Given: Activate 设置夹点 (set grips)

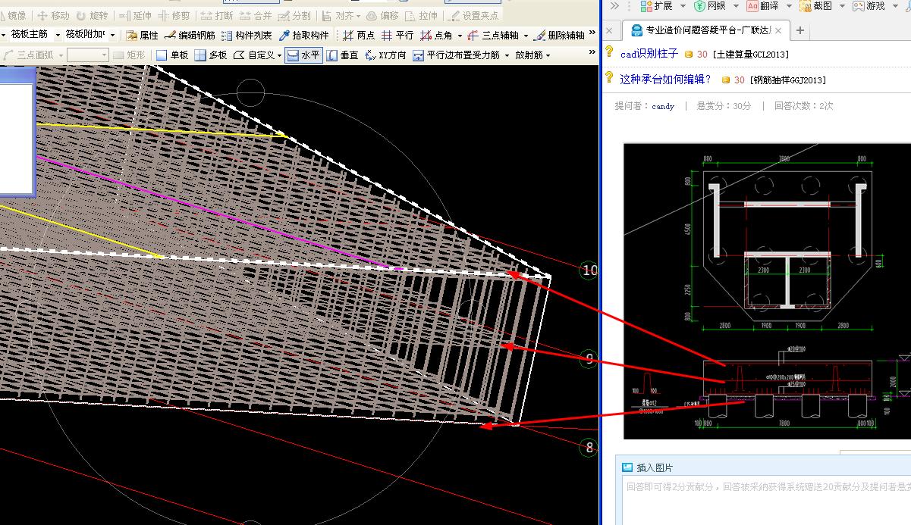Looking at the screenshot, I should coord(474,15).
